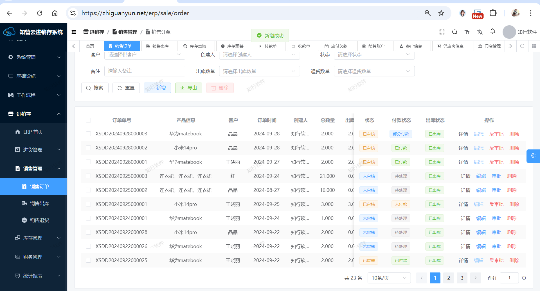Viewport: 540px width, 291px height.
Task: Select checkbox for order XSDD20240922000025
Action: 88,260
